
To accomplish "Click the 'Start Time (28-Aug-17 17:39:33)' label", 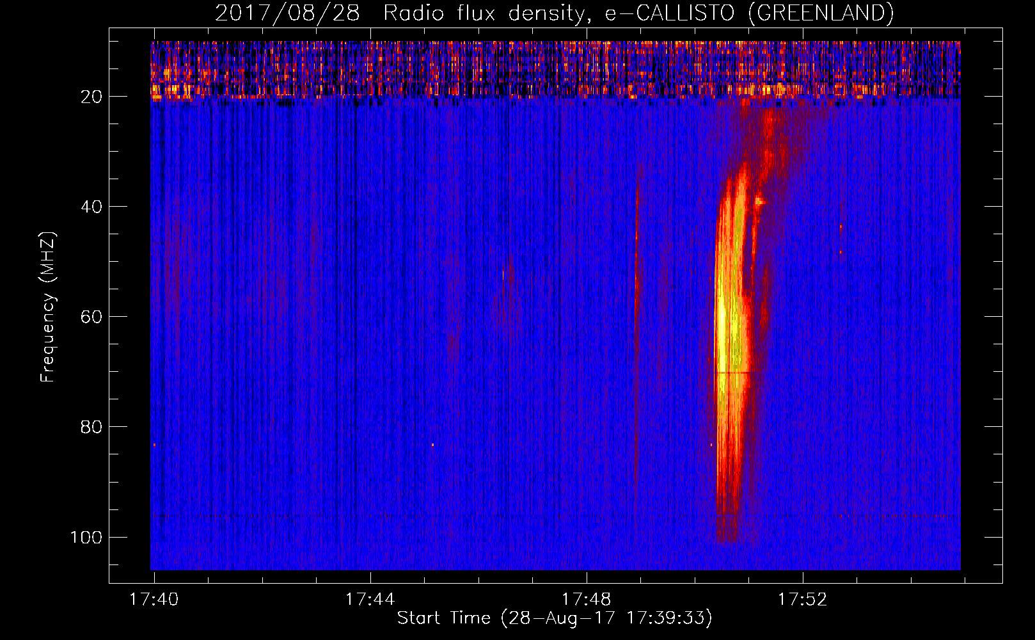I will (x=555, y=618).
